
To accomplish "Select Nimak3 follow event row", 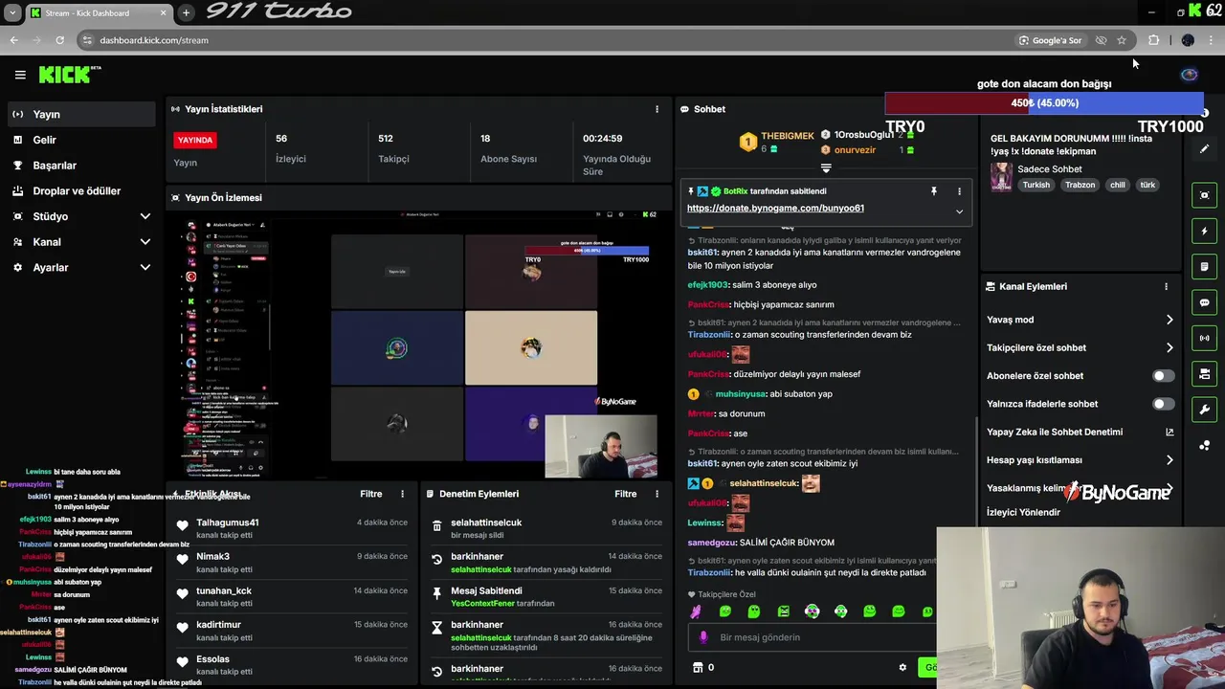I will [292, 563].
